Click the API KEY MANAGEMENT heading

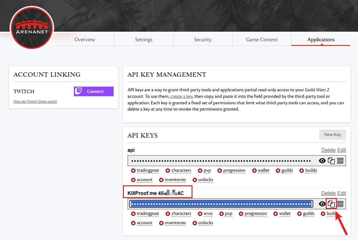tap(167, 75)
